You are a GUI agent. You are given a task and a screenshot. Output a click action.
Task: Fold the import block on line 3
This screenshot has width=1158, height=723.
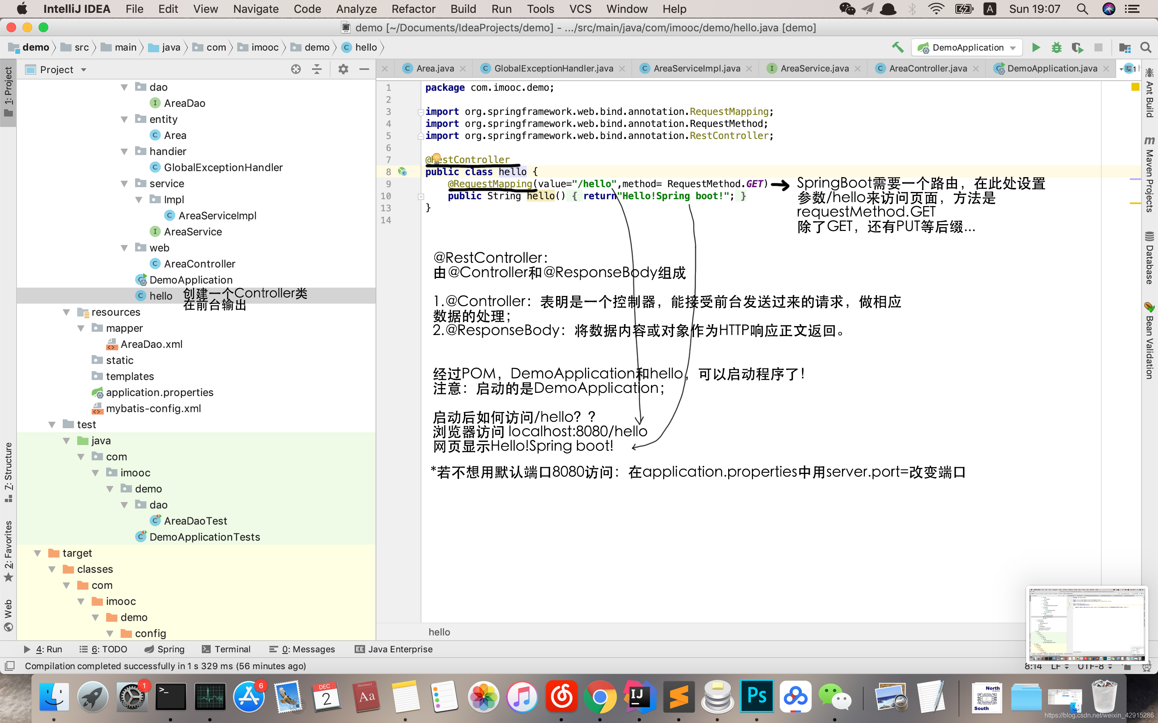421,112
